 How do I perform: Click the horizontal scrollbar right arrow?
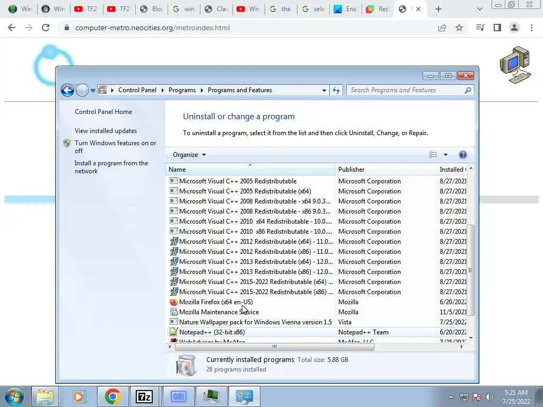461,347
